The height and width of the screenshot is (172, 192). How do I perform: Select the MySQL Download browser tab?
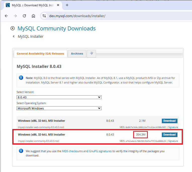pyautogui.click(x=33, y=5)
